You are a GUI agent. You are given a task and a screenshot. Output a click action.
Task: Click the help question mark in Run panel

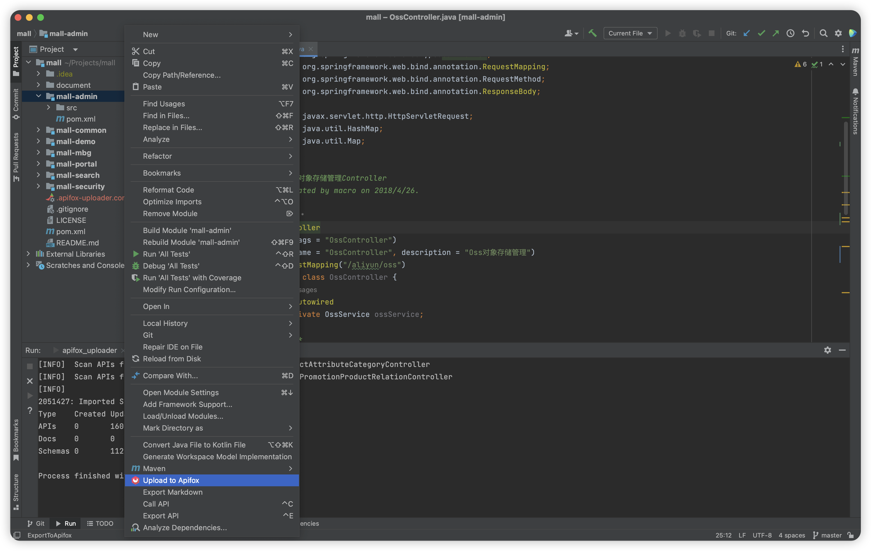coord(30,410)
